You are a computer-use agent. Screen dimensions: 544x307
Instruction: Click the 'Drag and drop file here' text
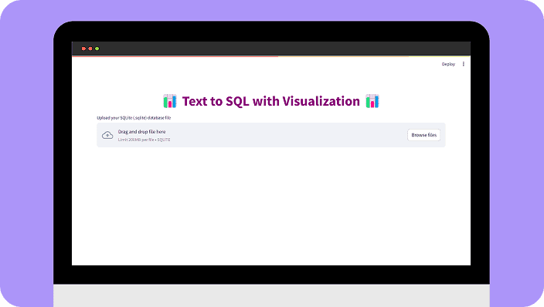click(141, 132)
